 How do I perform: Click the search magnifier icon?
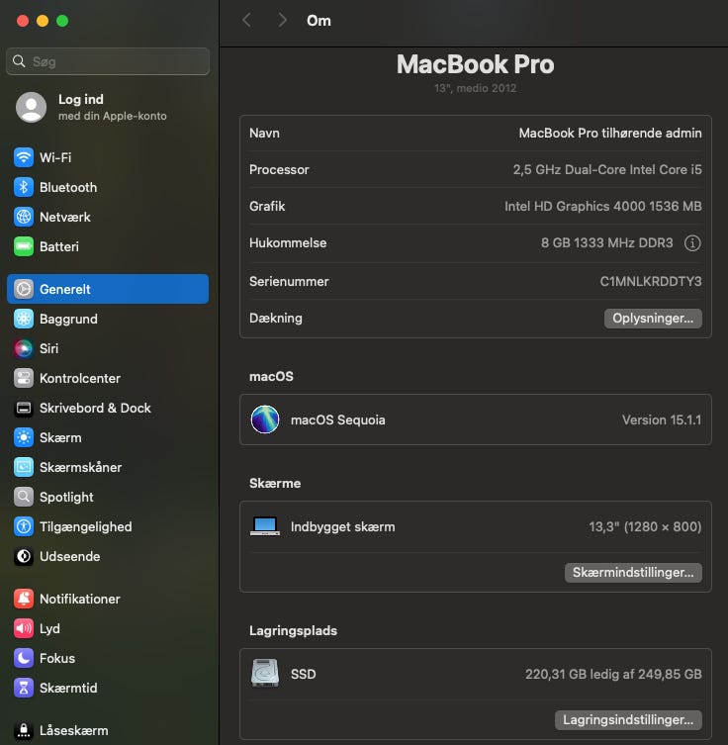coord(19,61)
